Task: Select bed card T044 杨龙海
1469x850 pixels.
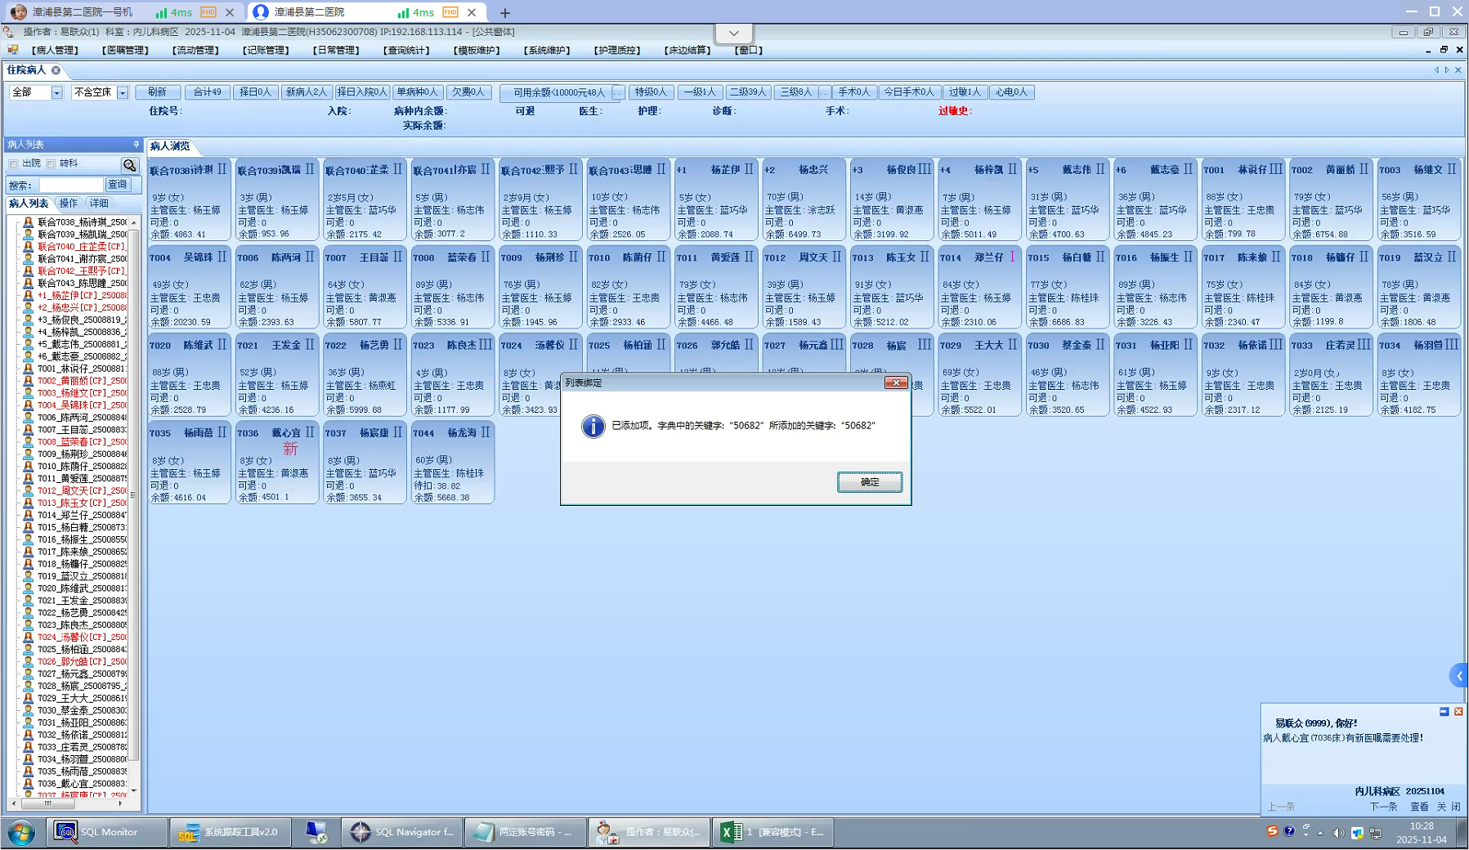Action: tap(452, 463)
